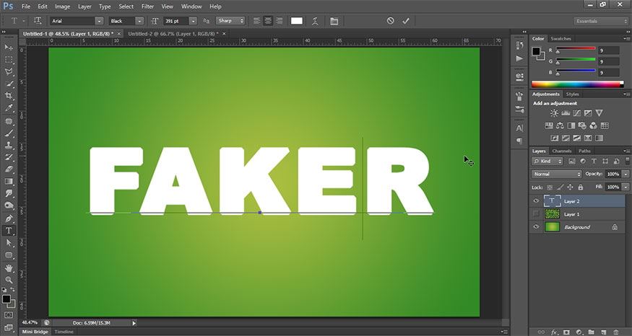Switch to the Swatches panel tab

[560, 38]
